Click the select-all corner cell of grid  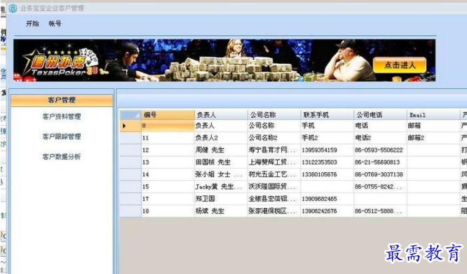click(131, 114)
